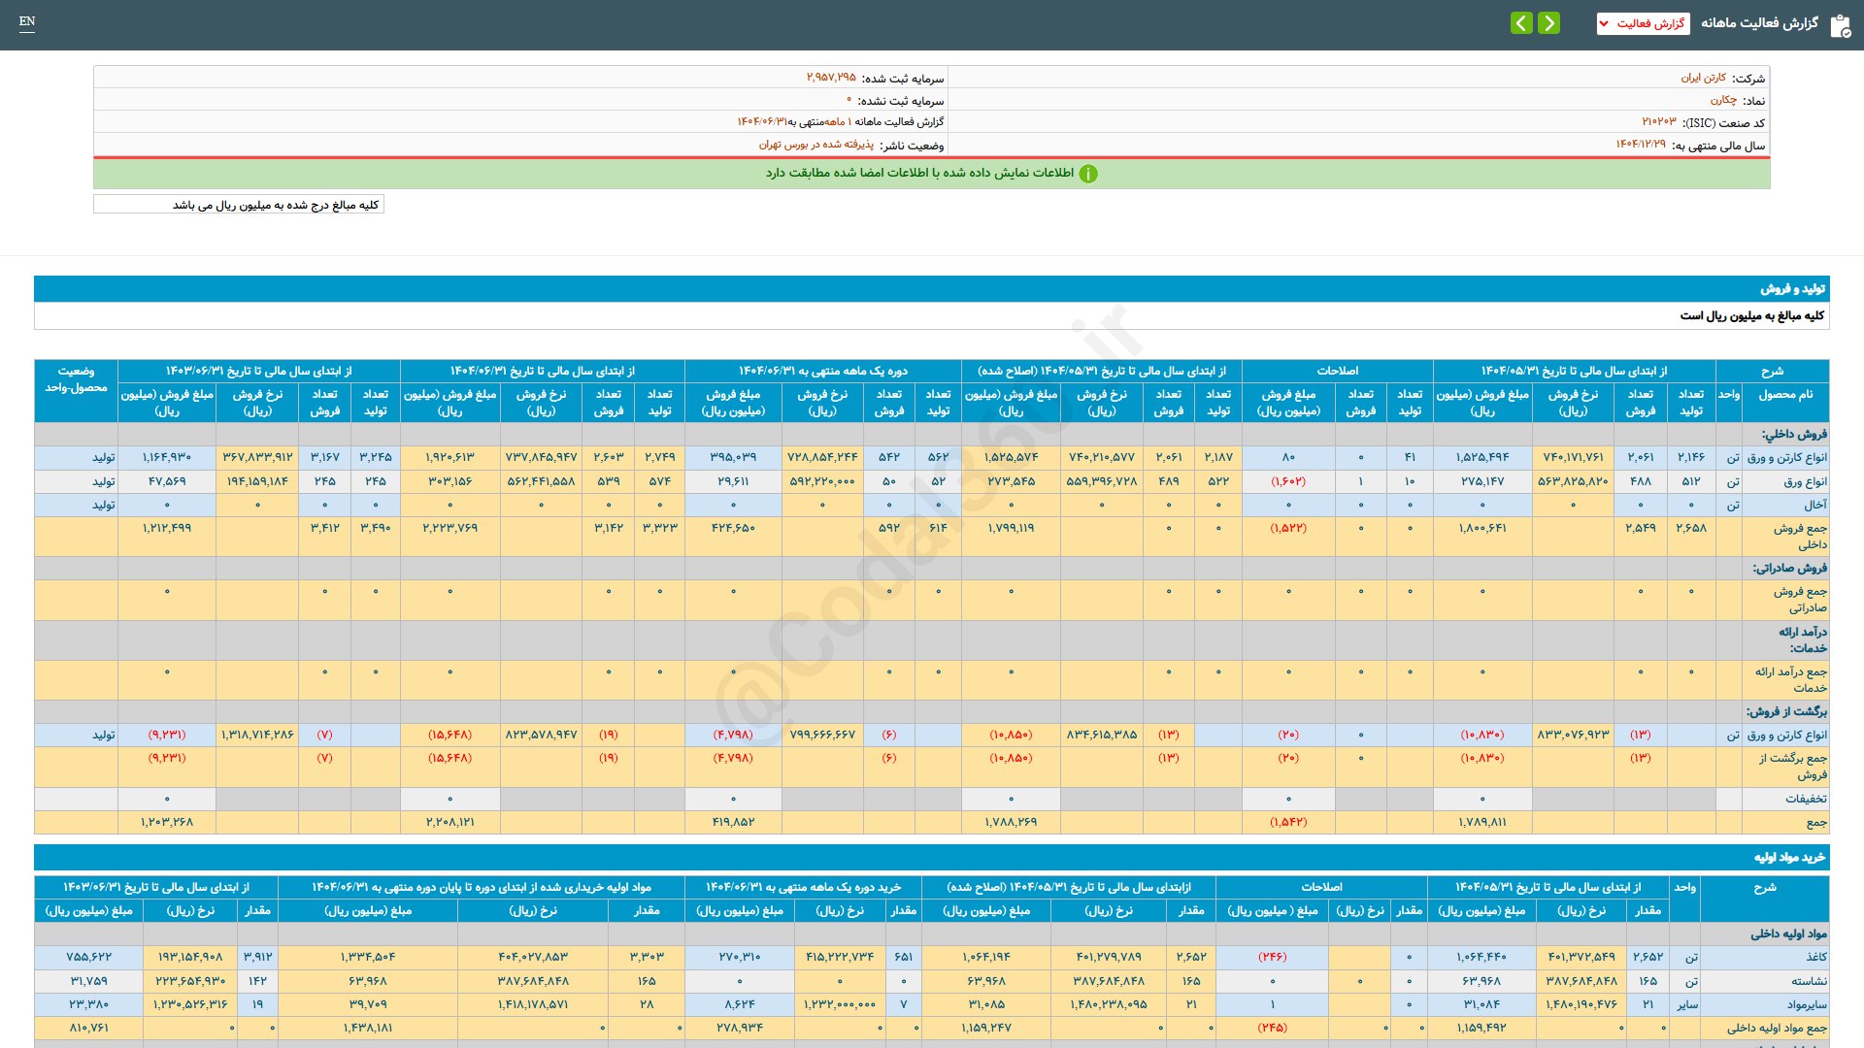Click the green right-arrow navigation button

[x=1549, y=22]
